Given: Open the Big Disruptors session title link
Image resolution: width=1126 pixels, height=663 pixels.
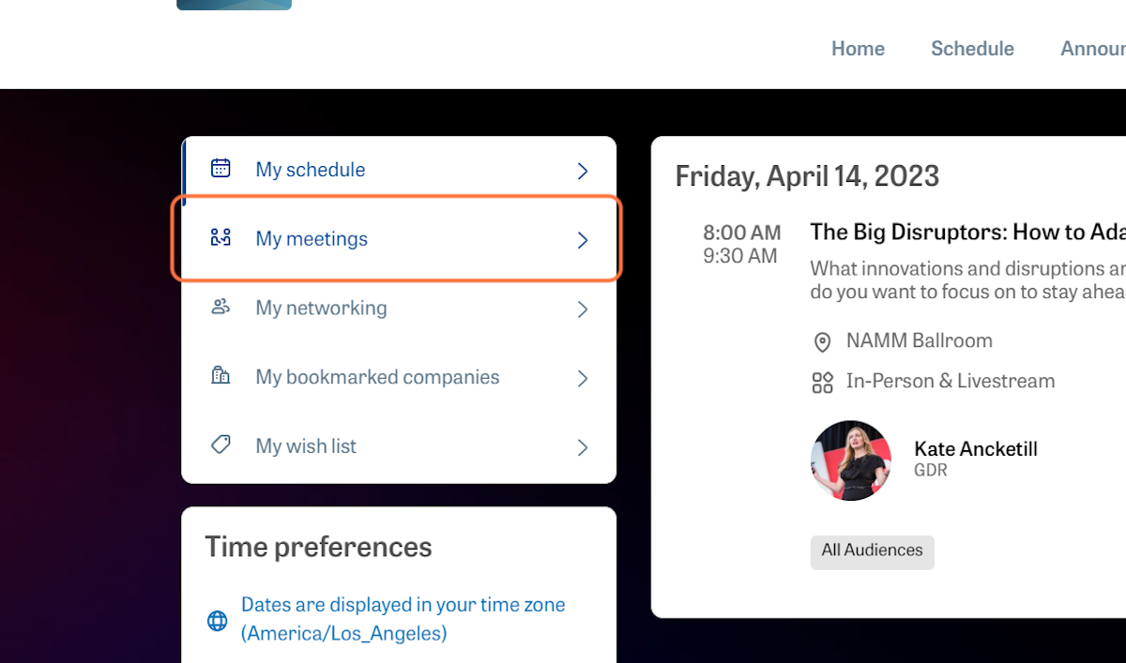Looking at the screenshot, I should [966, 232].
